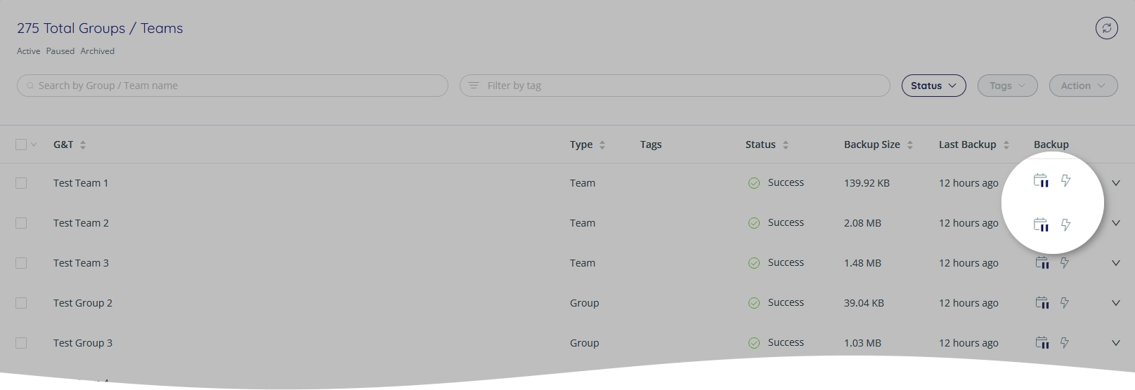
Task: Show Paused groups filter
Action: coord(60,51)
